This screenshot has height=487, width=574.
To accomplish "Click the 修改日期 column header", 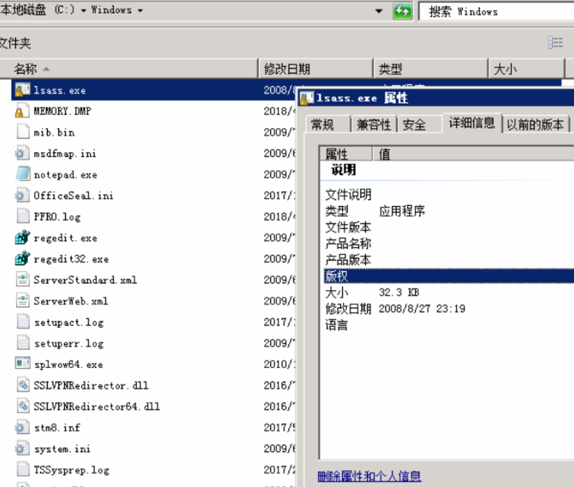I will coord(287,69).
